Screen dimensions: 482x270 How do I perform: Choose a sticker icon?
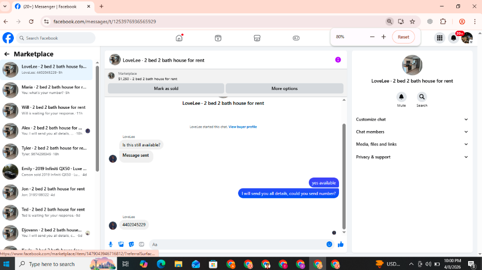pos(131,244)
